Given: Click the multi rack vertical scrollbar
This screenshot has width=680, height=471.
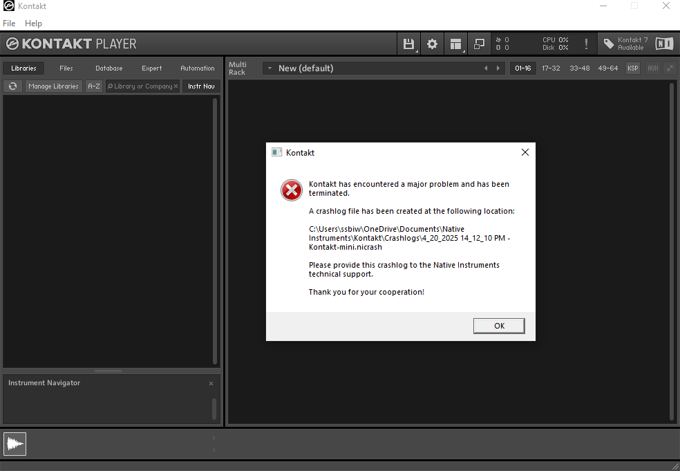Looking at the screenshot, I should point(672,252).
